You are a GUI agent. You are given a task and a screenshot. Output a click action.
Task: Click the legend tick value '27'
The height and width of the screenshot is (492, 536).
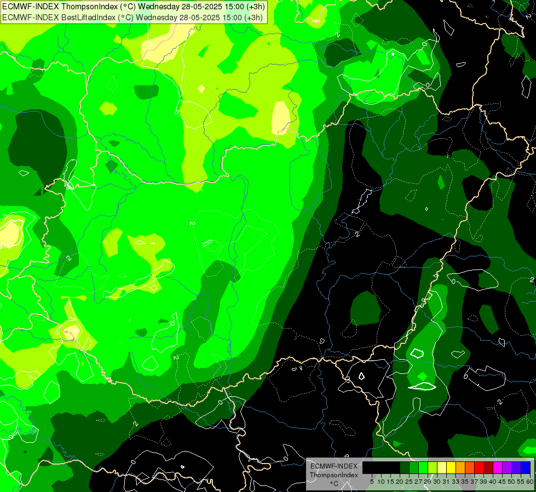(x=418, y=482)
